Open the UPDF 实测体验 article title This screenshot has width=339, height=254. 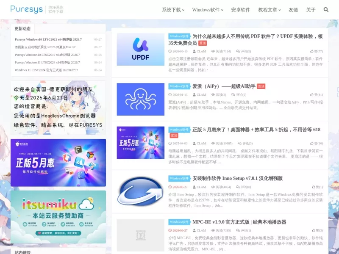click(x=245, y=40)
